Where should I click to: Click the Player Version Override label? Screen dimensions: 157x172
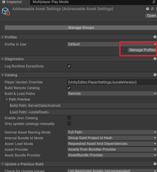tap(24, 82)
